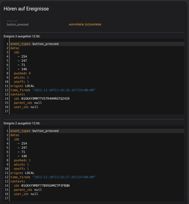Click line number 12 in Ereignis 2 gutter

[x=7, y=177]
